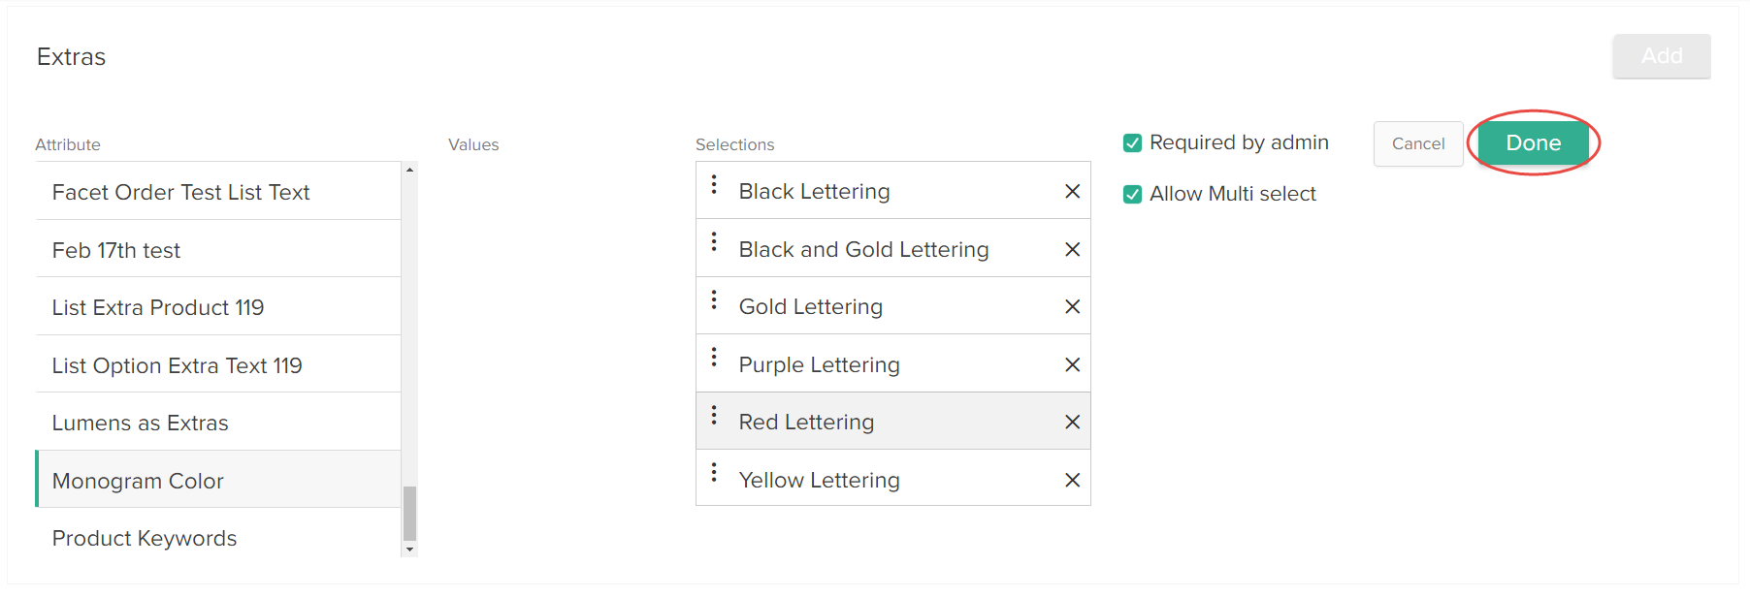The image size is (1750, 597).
Task: Click the Cancel button
Action: tap(1417, 142)
